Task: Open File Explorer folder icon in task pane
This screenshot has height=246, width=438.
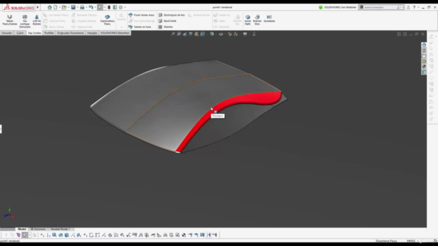Action: tap(424, 56)
